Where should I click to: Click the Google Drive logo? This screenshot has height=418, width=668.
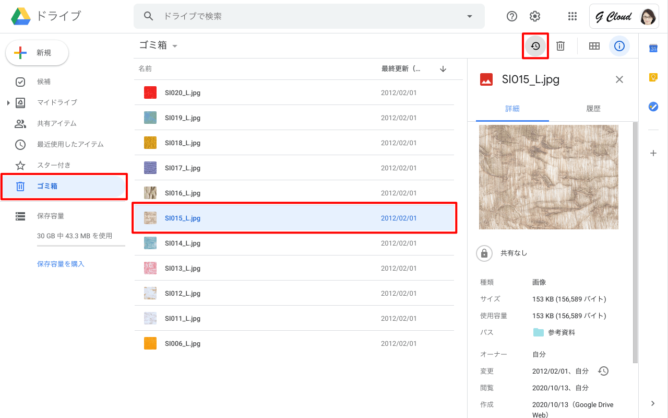[21, 16]
